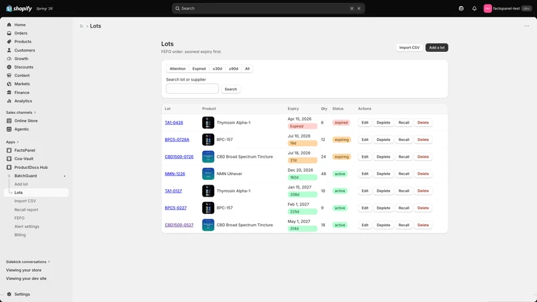537x302 pixels.
Task: Click the Expired badge under Apr 15, 2026
Action: click(x=303, y=126)
